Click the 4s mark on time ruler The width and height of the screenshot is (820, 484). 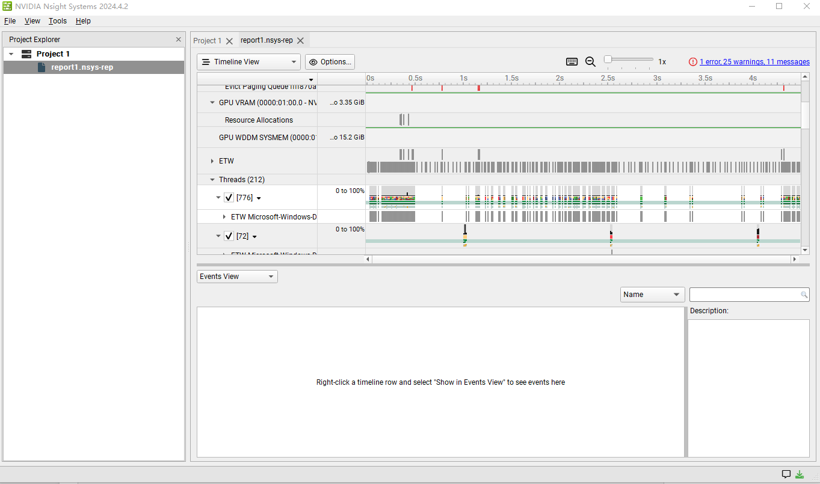753,78
